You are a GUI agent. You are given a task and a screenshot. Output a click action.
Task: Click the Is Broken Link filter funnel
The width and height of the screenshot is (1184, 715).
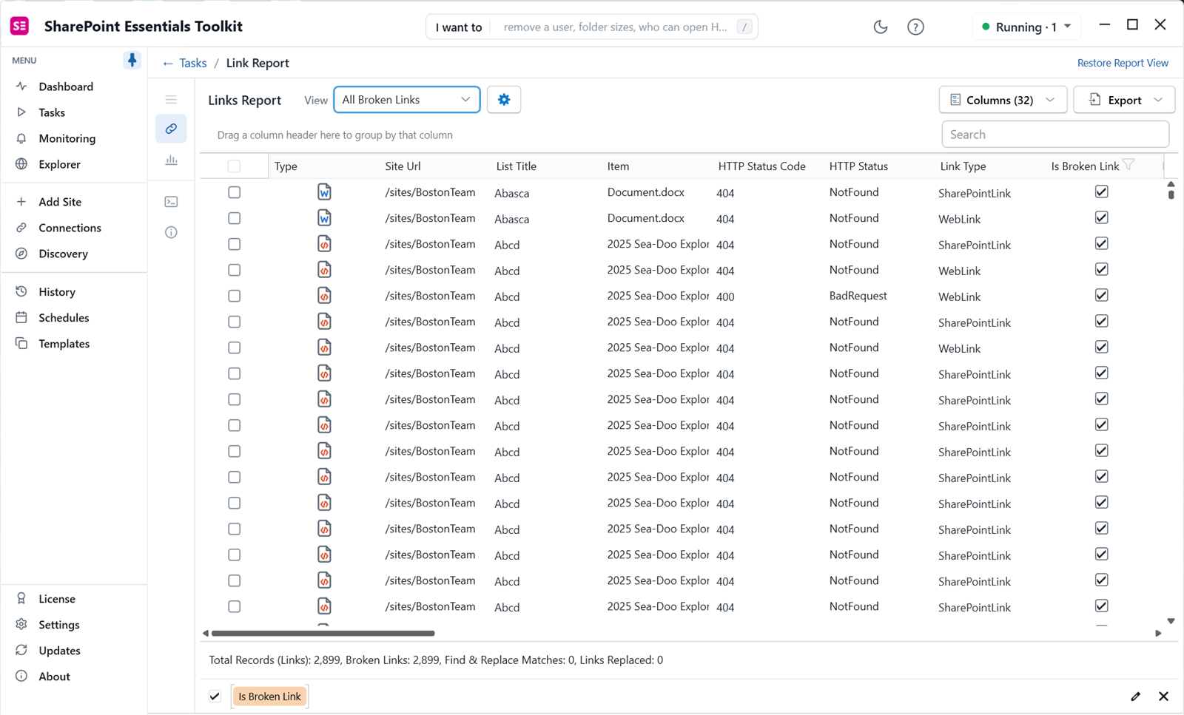(x=1128, y=164)
